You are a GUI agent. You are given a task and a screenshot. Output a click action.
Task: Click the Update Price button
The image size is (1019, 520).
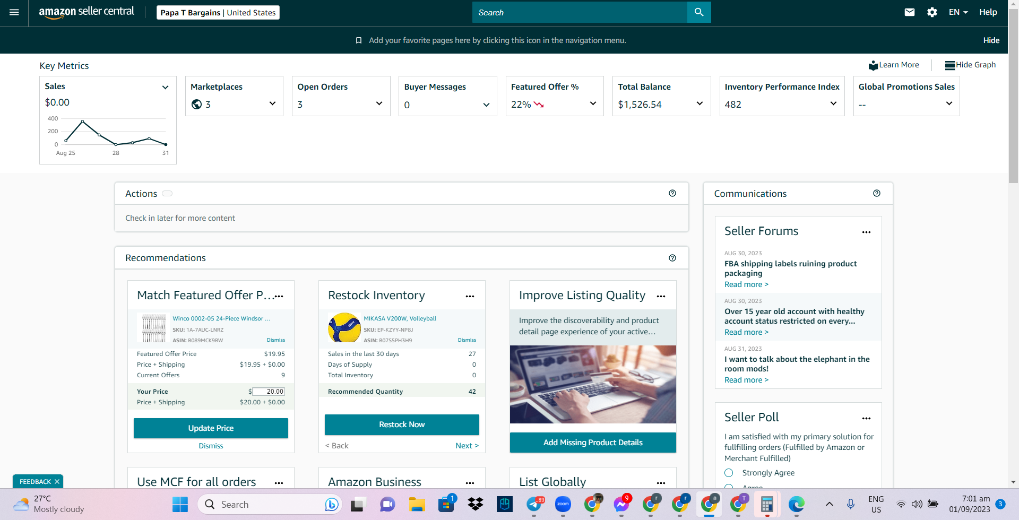pos(211,428)
